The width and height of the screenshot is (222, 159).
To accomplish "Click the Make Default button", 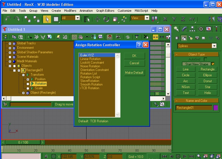I will pos(134,73).
